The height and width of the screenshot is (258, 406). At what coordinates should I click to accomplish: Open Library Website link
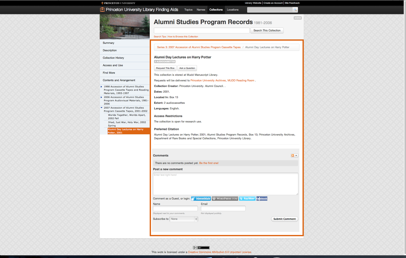click(253, 3)
